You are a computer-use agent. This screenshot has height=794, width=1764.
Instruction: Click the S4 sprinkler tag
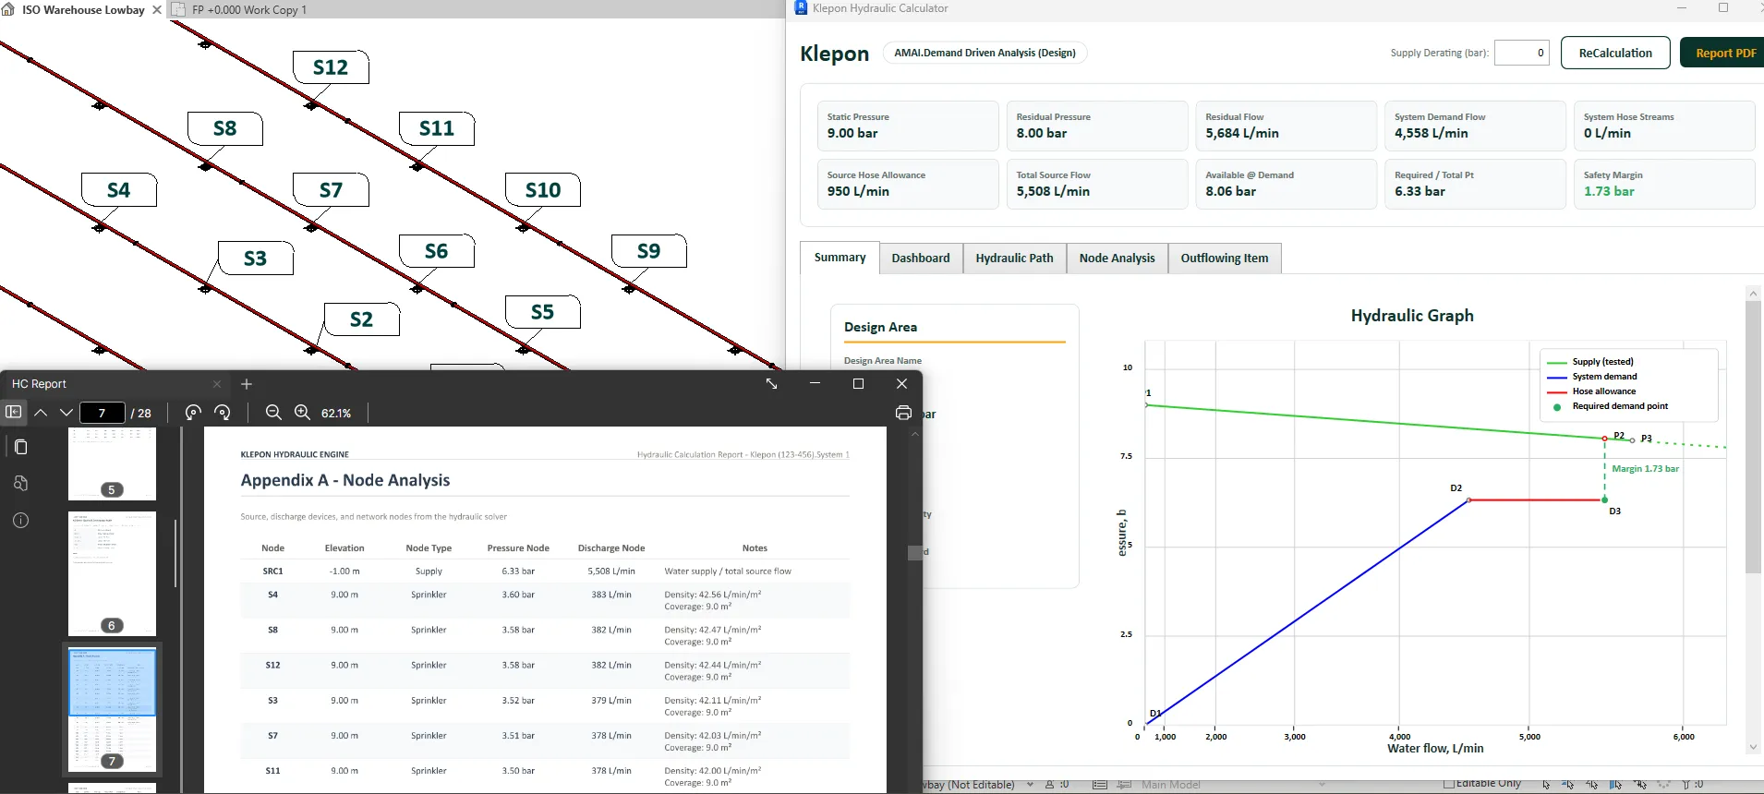point(119,190)
